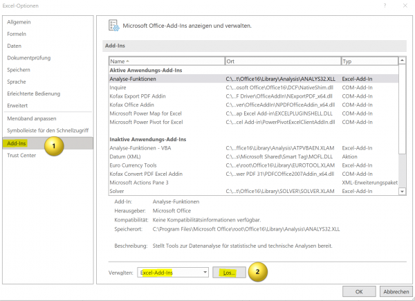Close the Excel-Optionen dialog

click(x=405, y=6)
